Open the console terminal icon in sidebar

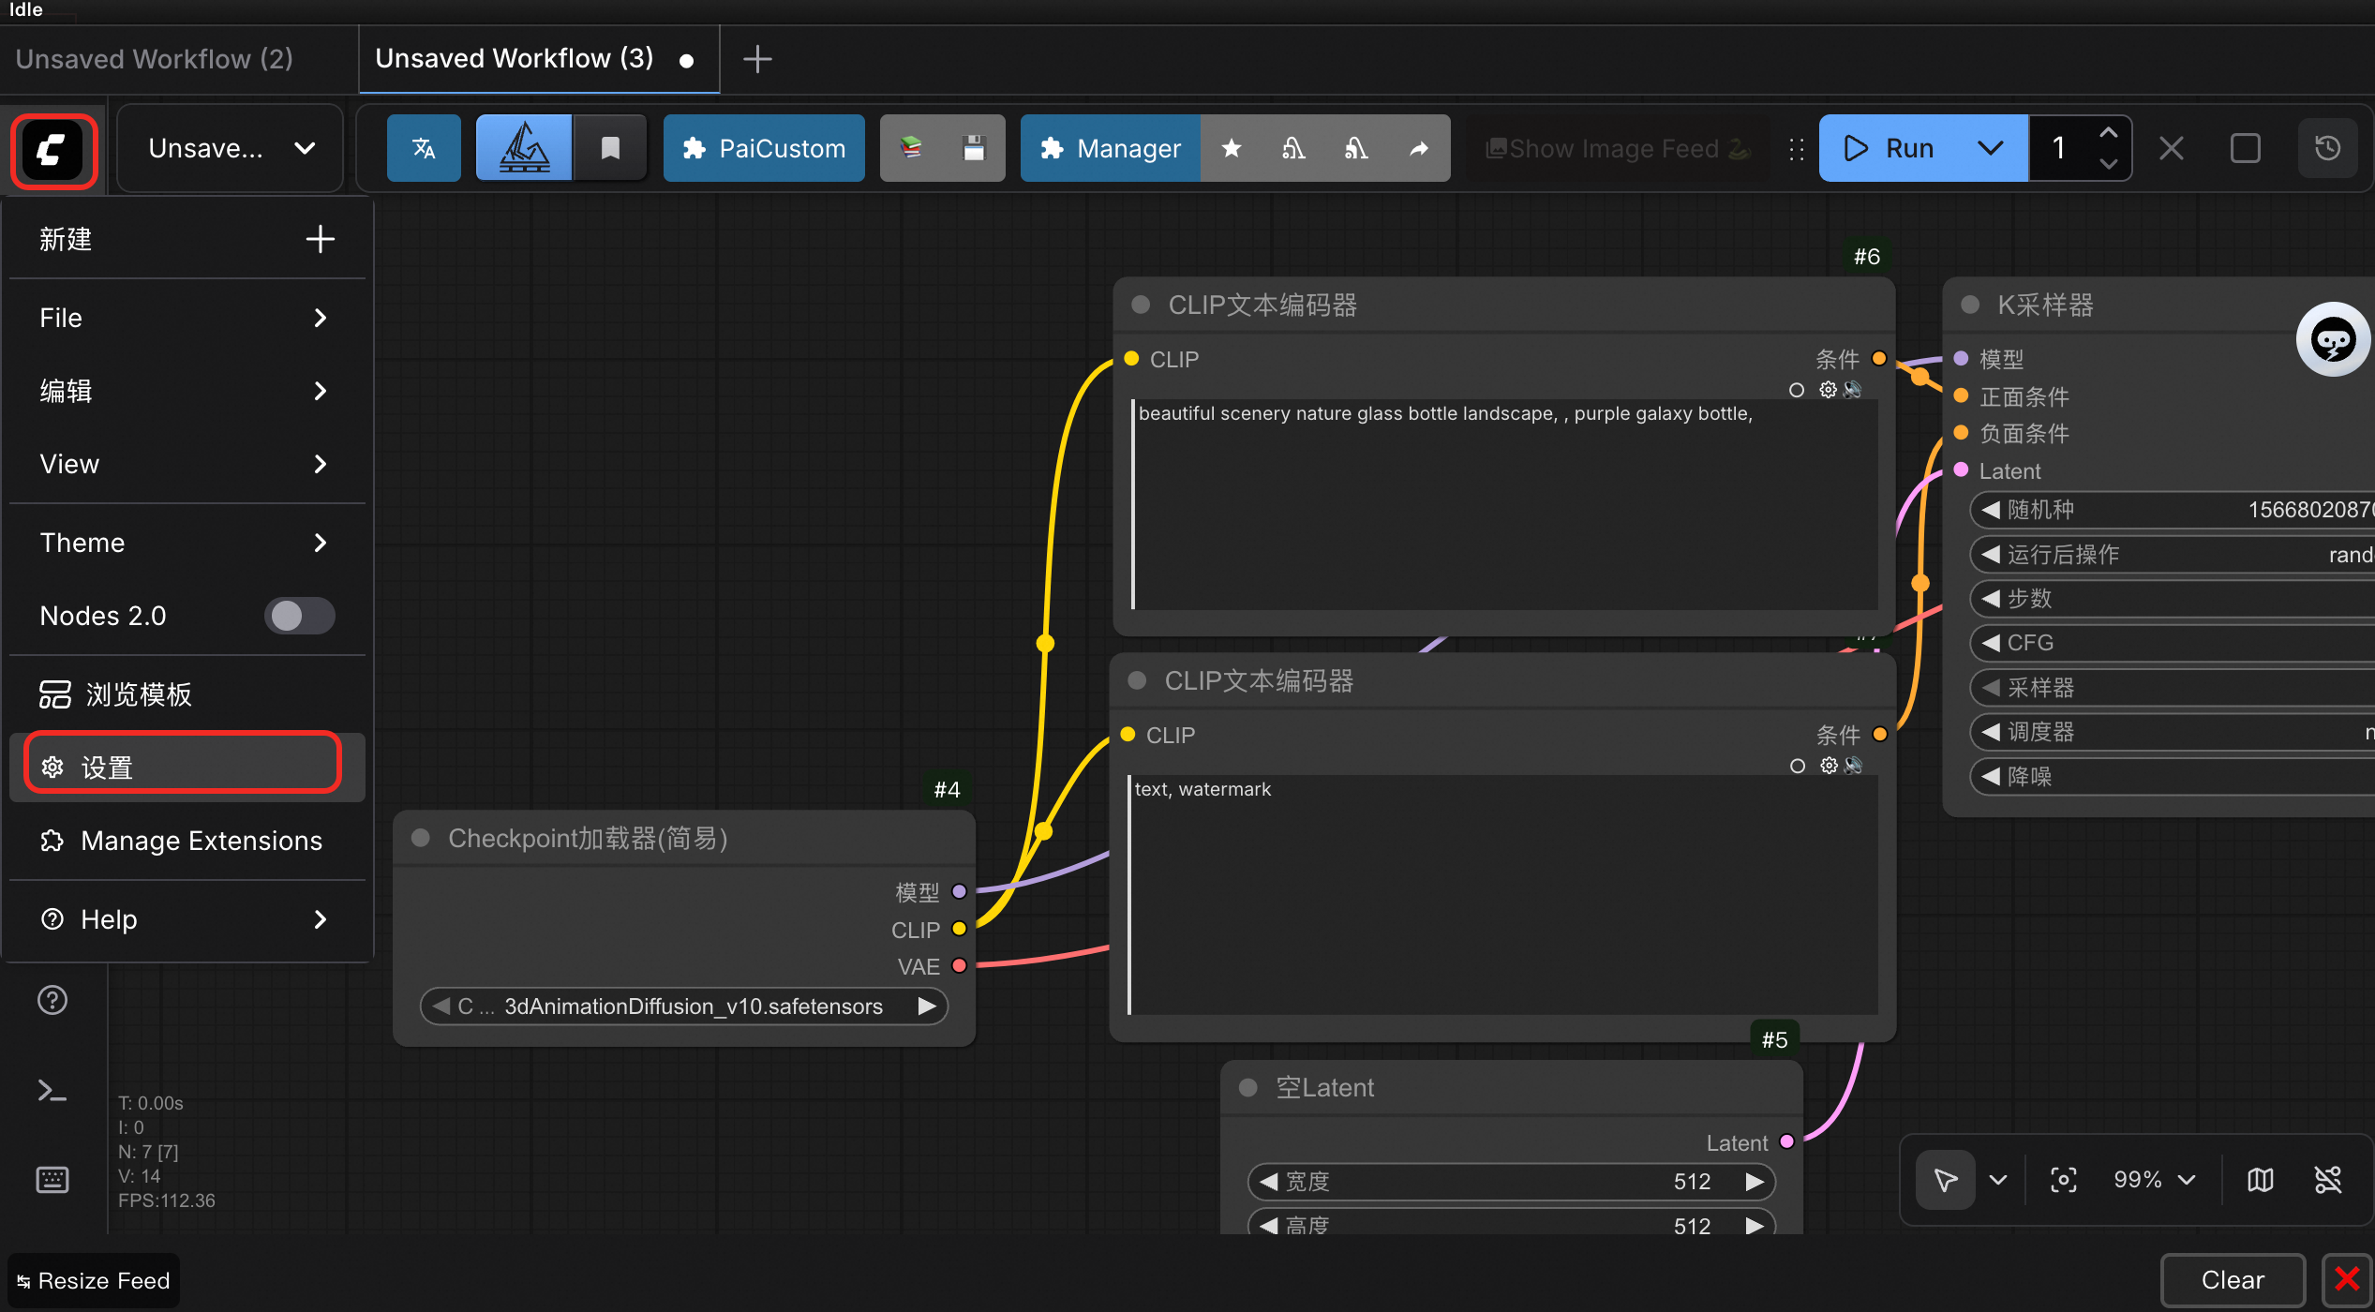coord(52,1090)
